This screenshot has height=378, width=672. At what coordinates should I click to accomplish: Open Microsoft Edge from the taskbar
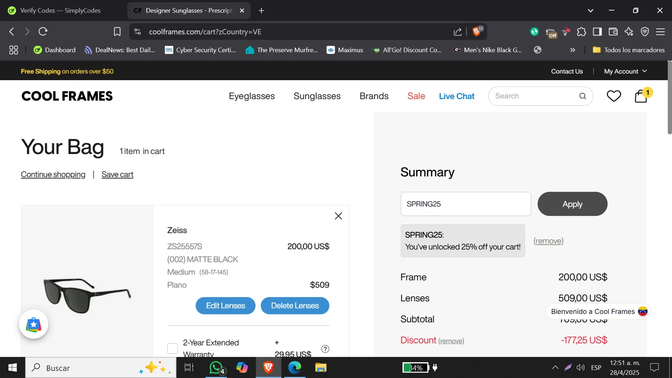pos(294,368)
